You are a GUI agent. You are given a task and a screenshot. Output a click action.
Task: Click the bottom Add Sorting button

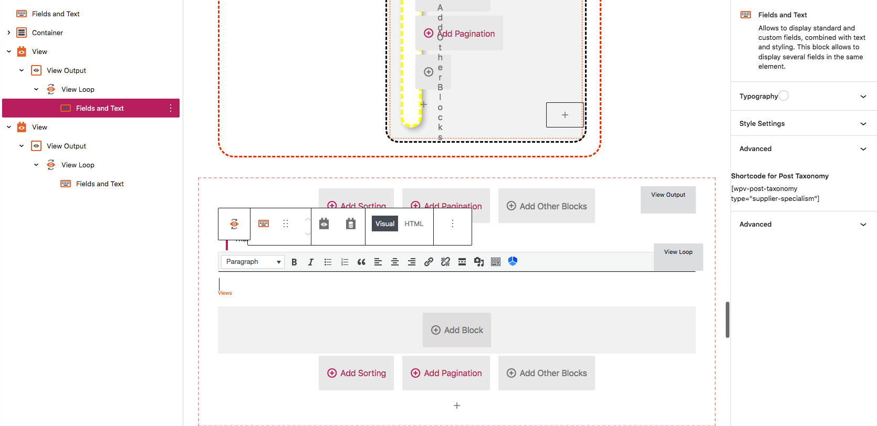coord(356,373)
